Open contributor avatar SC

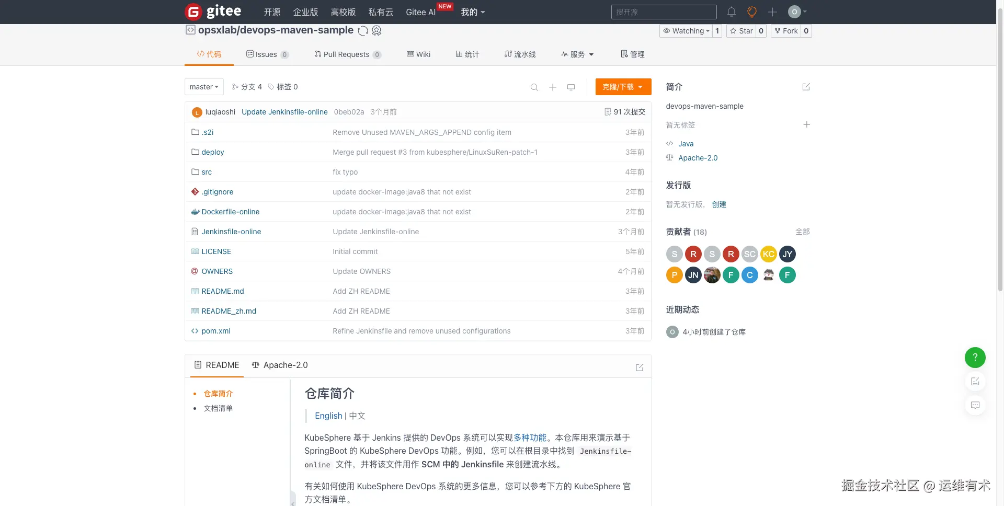(750, 254)
